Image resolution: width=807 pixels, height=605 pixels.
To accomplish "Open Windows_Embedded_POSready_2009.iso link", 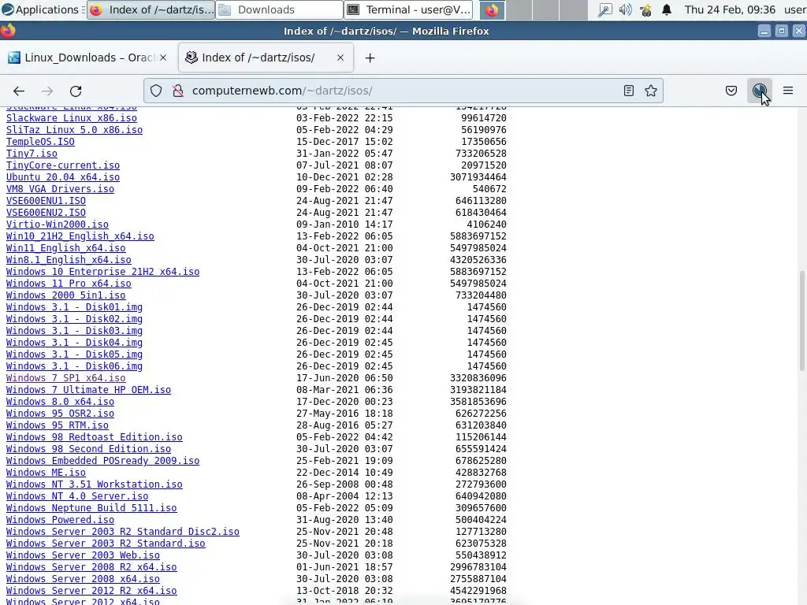I will tap(102, 461).
